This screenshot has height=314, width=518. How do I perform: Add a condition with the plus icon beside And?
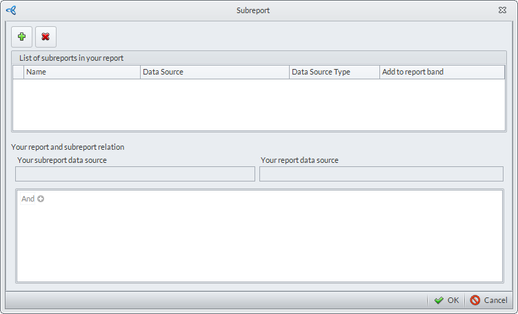pos(41,199)
